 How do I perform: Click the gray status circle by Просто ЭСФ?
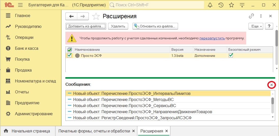coord(77,56)
